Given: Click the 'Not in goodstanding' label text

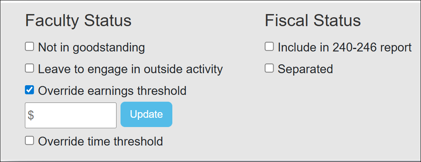Looking at the screenshot, I should coord(91,47).
